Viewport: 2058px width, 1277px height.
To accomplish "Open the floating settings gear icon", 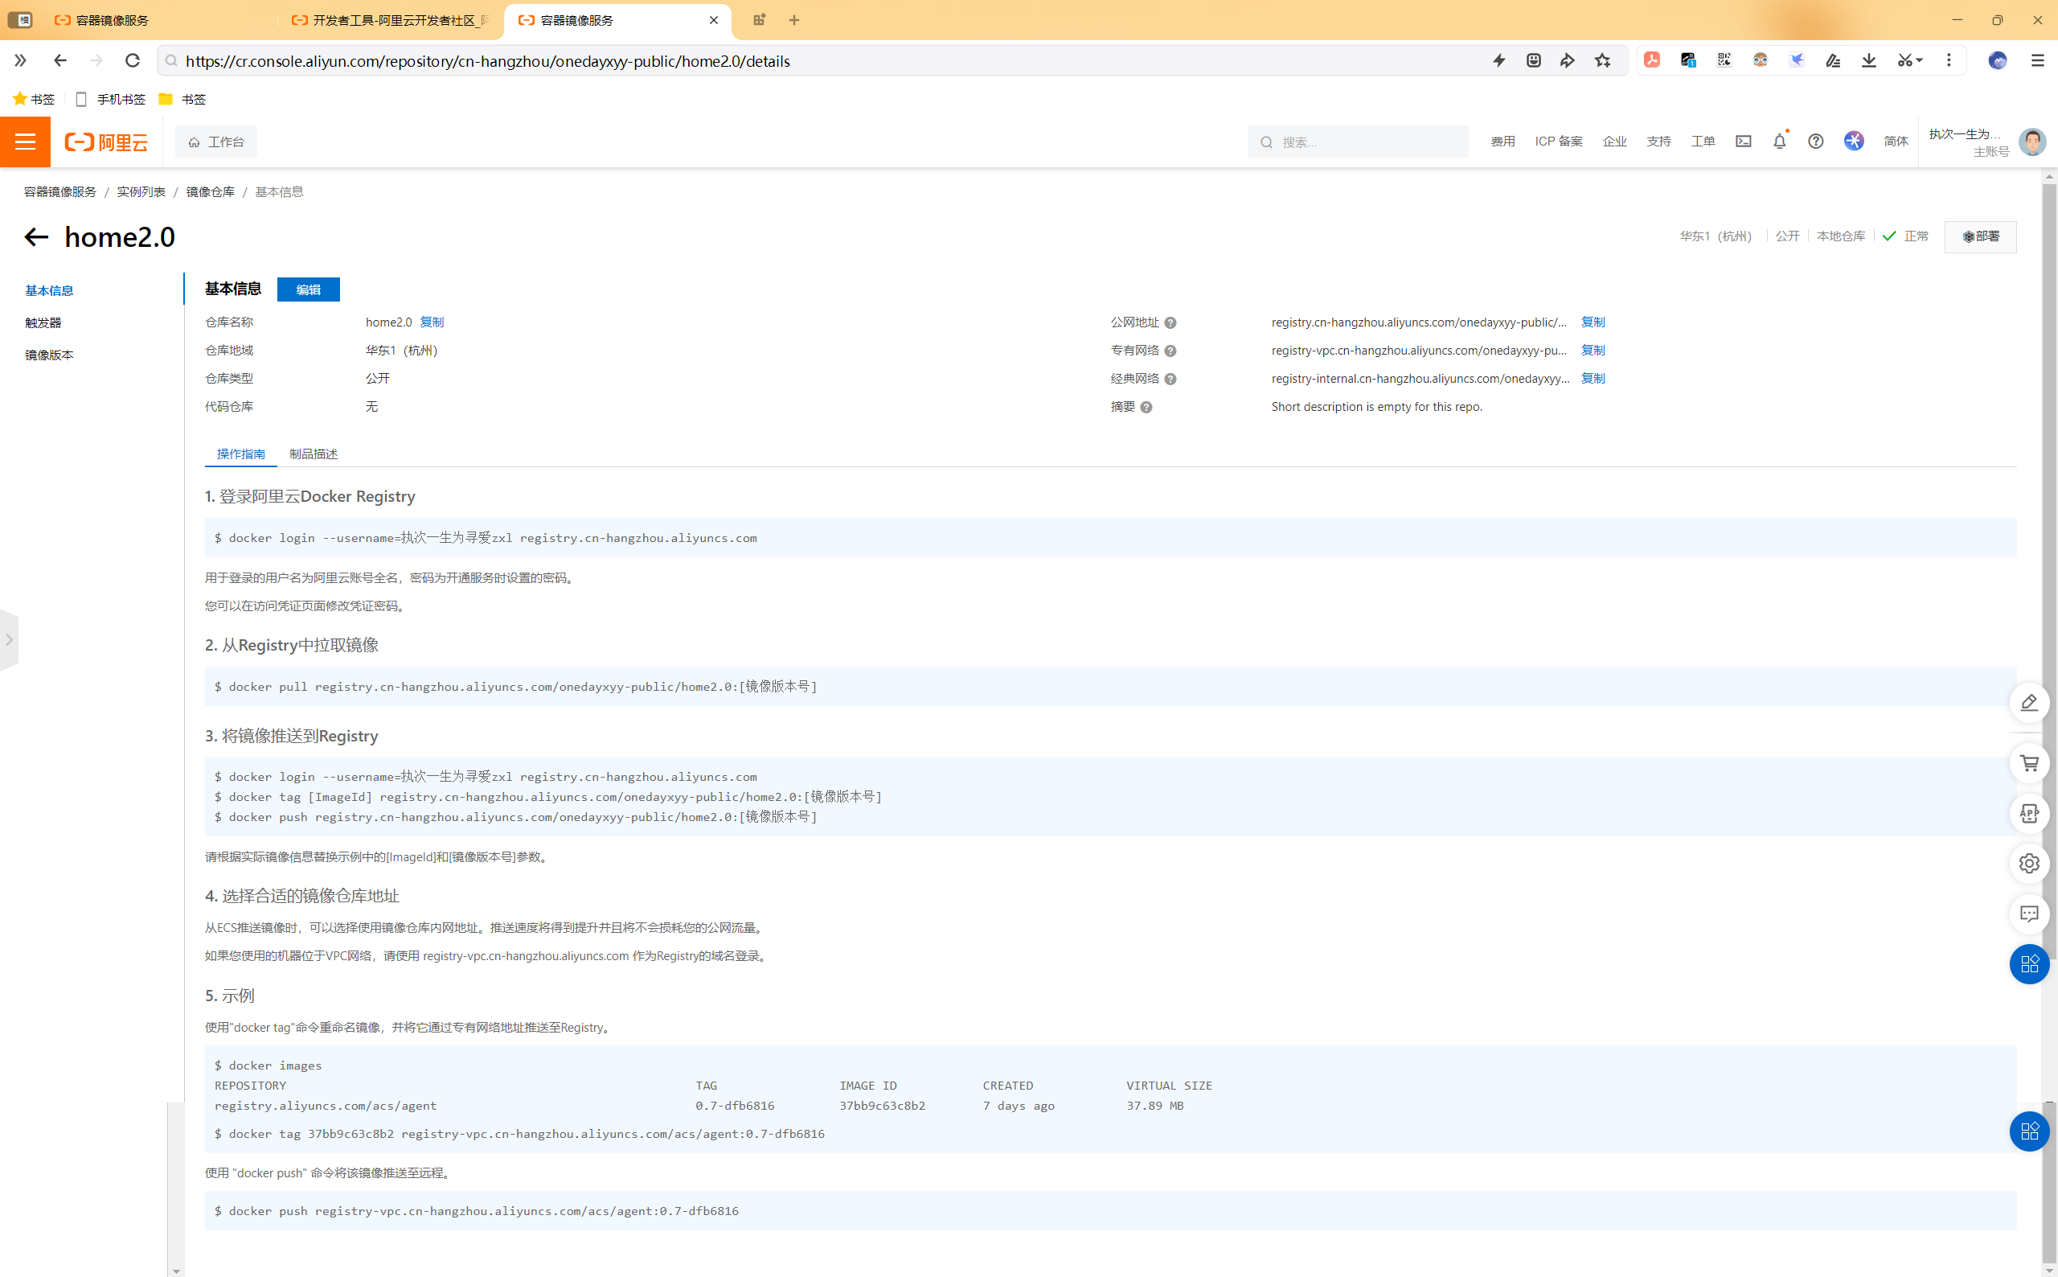I will pos(2029,863).
